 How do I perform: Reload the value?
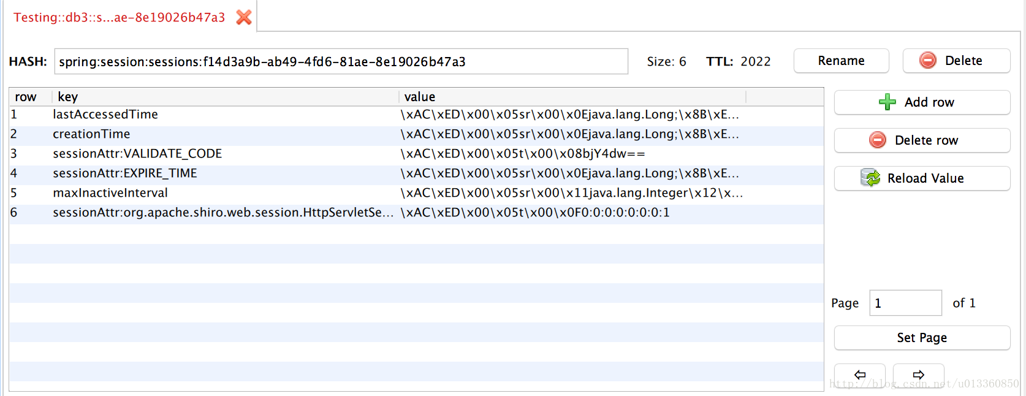pos(922,178)
